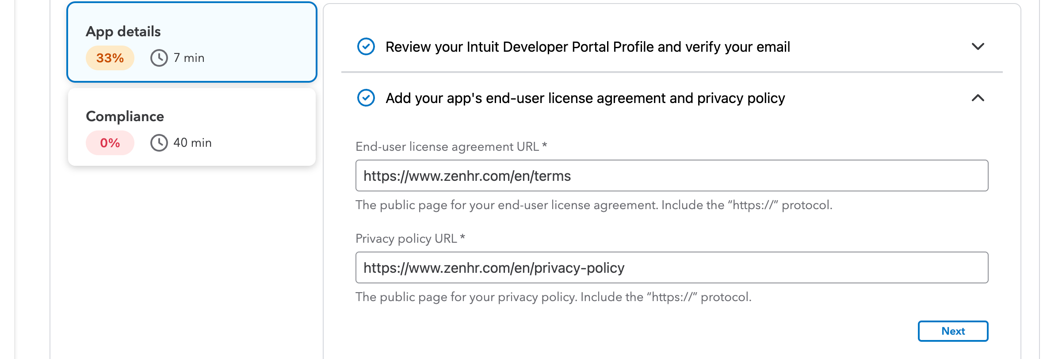Screen dimensions: 1047x359
Task: Click the checkmark icon beside Add your app's end-user license agreement
Action: coord(366,98)
